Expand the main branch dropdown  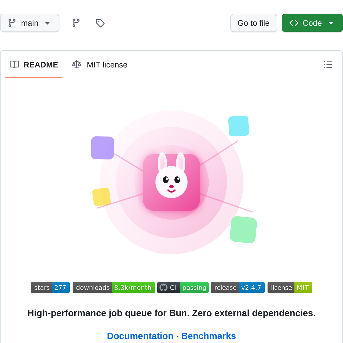30,23
